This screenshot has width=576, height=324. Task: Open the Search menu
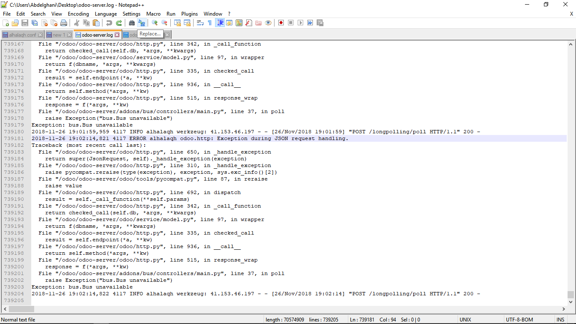(x=38, y=14)
